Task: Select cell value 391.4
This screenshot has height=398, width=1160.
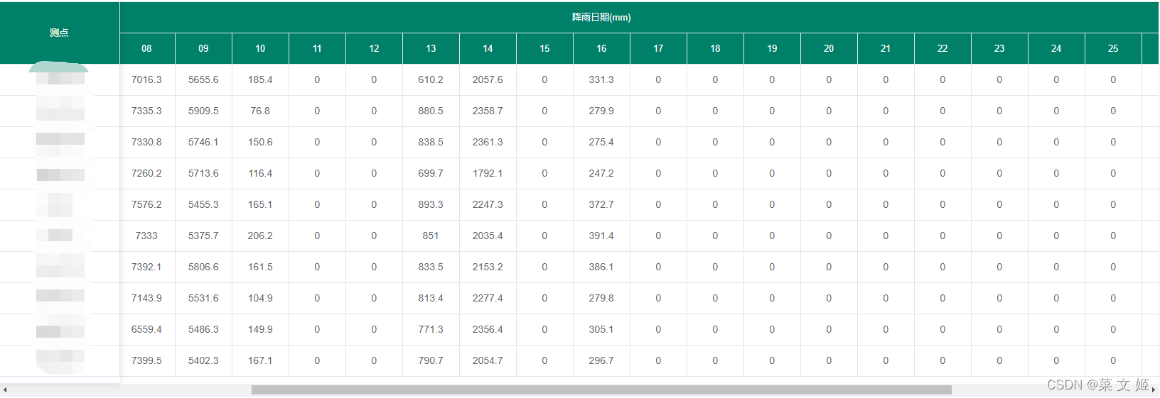Action: [x=601, y=236]
